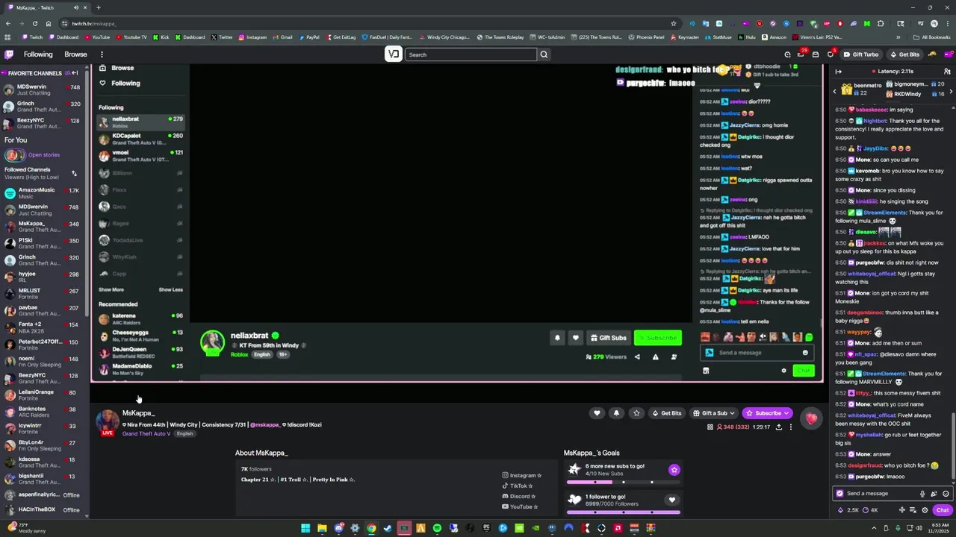Image resolution: width=956 pixels, height=537 pixels.
Task: Click the flower icon under chat input
Action: click(x=901, y=510)
